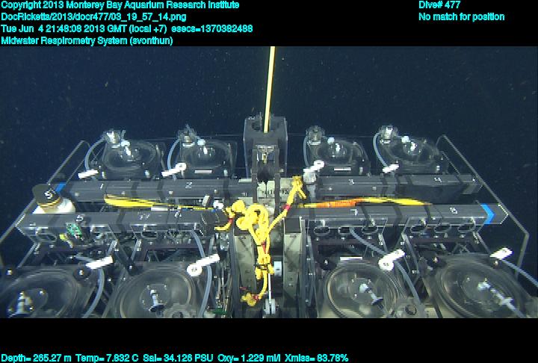This screenshot has width=538, height=363.
Task: Click the blue arrow marker at right end
Action: coord(486,215)
